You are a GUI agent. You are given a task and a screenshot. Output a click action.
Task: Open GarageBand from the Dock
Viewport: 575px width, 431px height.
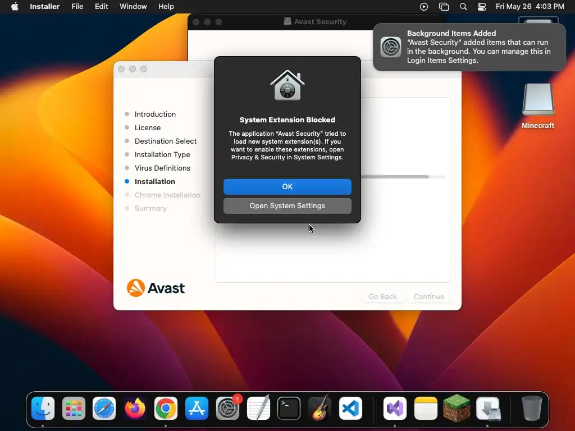(x=320, y=408)
